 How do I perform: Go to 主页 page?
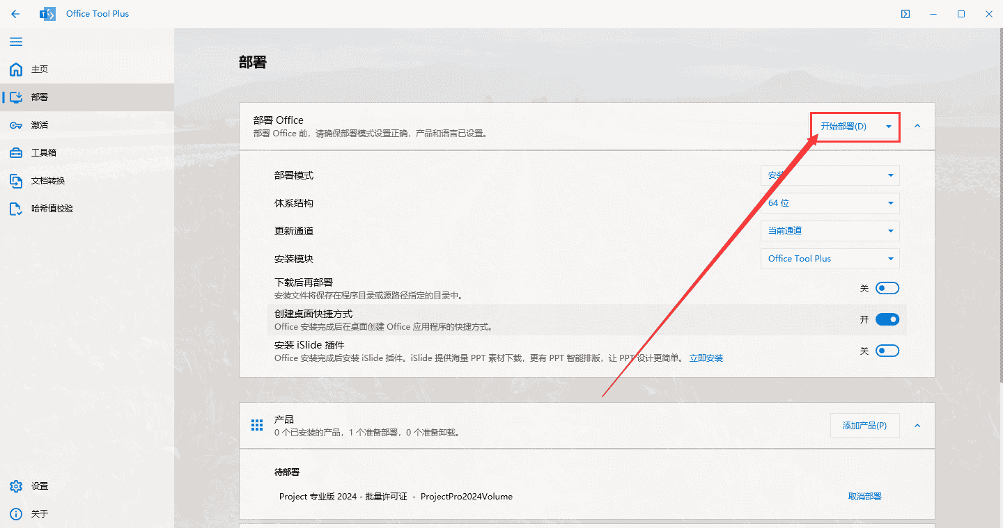[x=87, y=70]
